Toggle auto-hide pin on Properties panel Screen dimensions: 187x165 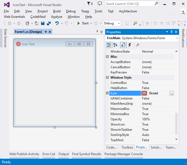(x=172, y=32)
